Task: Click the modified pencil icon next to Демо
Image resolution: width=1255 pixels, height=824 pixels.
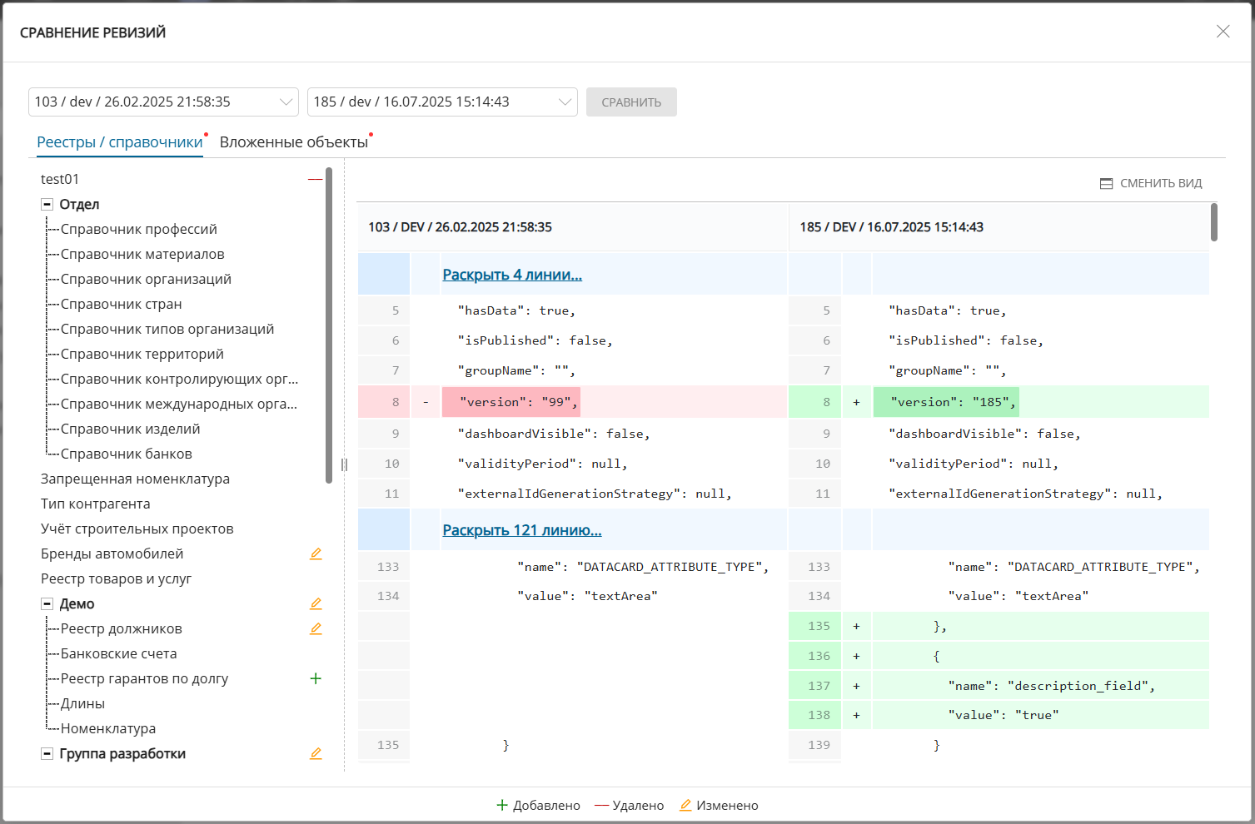Action: 316,604
